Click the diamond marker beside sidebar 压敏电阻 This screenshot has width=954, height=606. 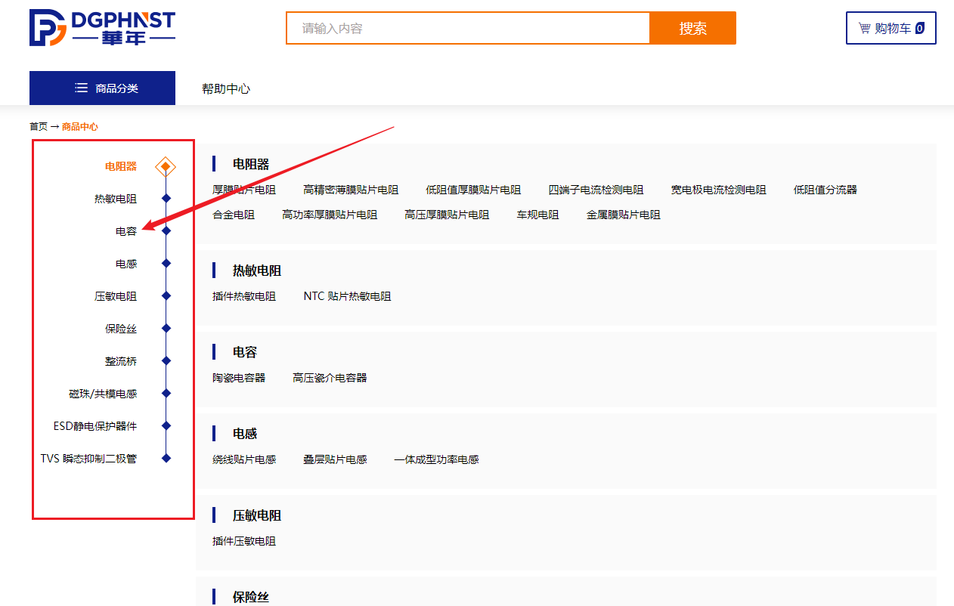166,296
